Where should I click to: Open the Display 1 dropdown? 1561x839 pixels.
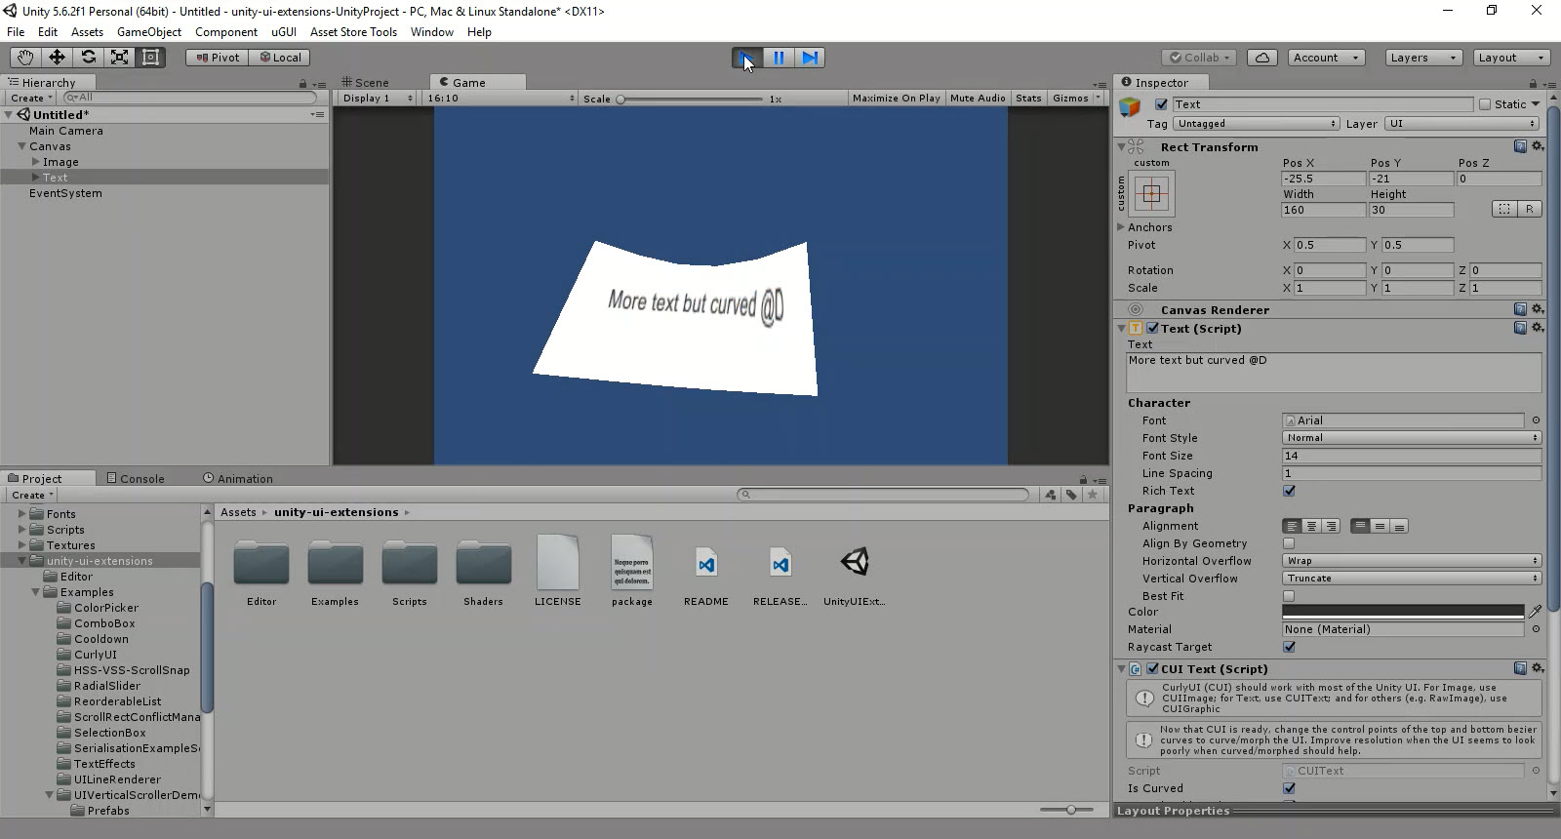pyautogui.click(x=378, y=99)
